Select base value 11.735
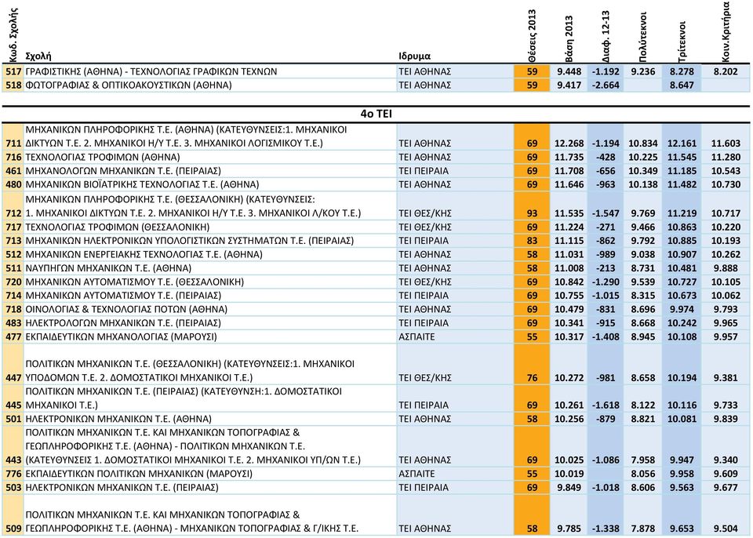 point(569,157)
